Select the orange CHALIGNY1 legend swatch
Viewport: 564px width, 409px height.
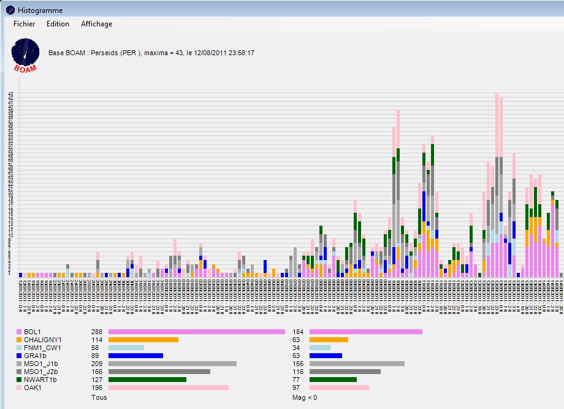point(19,340)
